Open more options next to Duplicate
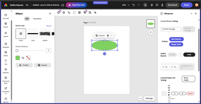 coord(111,35)
